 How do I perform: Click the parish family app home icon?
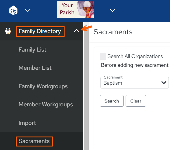pyautogui.click(x=13, y=10)
